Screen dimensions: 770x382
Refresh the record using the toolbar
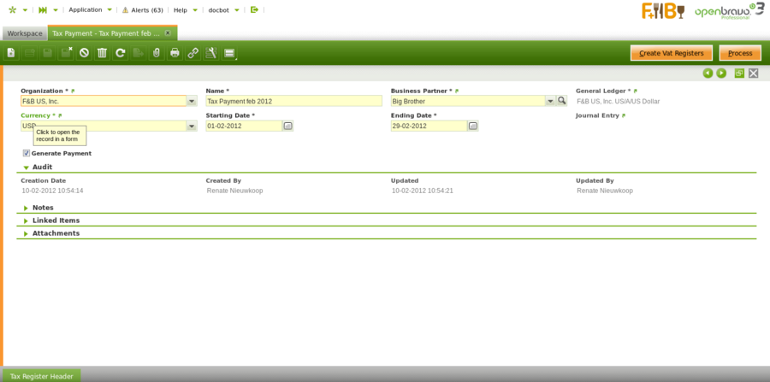point(121,53)
